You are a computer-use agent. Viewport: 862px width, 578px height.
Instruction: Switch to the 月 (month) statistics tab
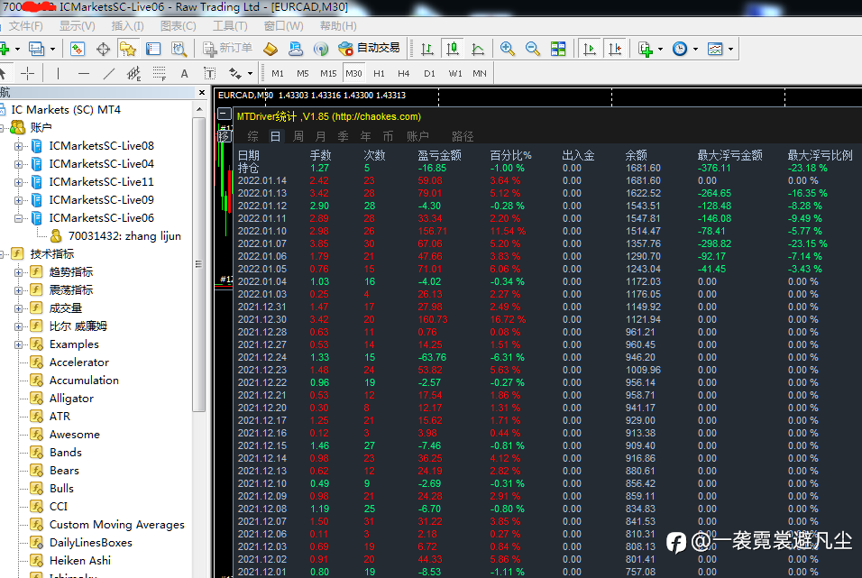[320, 136]
